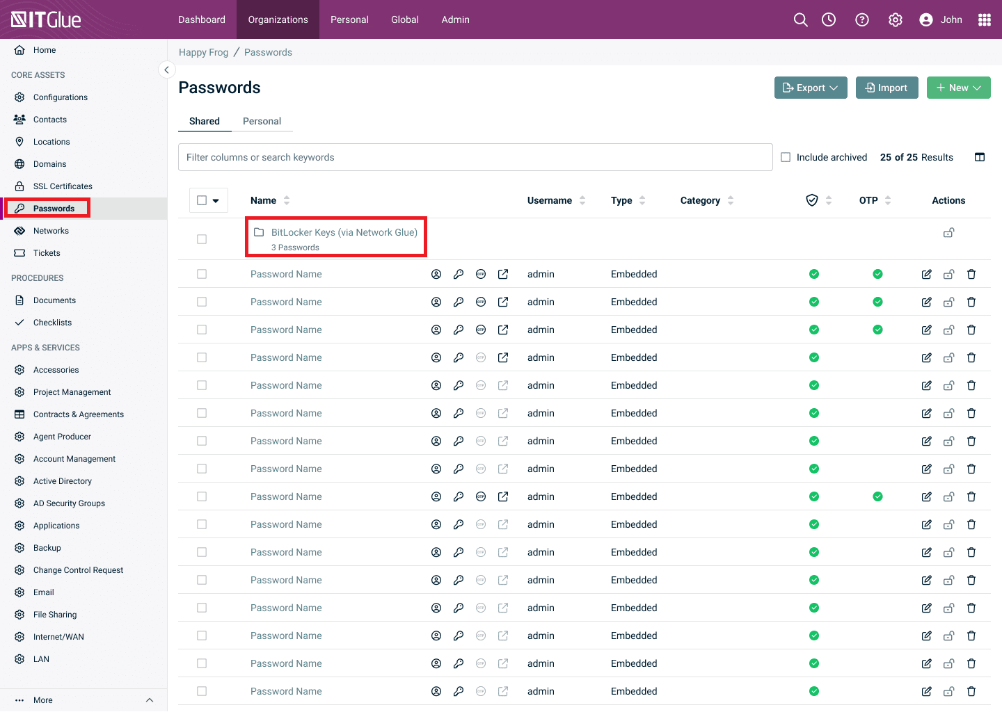1002x712 pixels.
Task: Open the Export dropdown
Action: 810,88
